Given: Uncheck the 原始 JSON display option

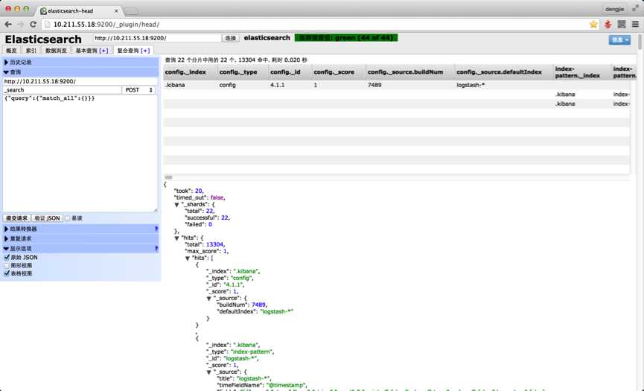Looking at the screenshot, I should click(7, 257).
